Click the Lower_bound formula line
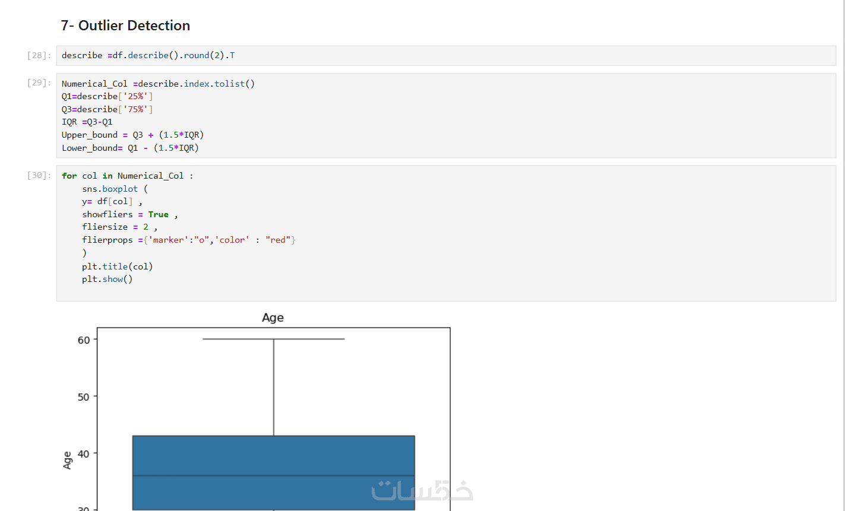This screenshot has width=845, height=511. click(130, 148)
